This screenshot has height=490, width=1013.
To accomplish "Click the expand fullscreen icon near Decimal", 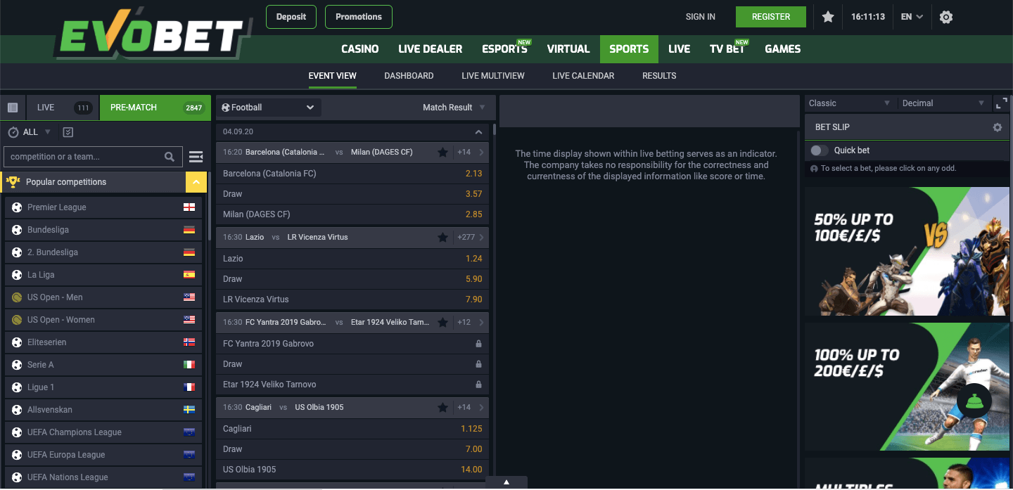I will point(1002,103).
